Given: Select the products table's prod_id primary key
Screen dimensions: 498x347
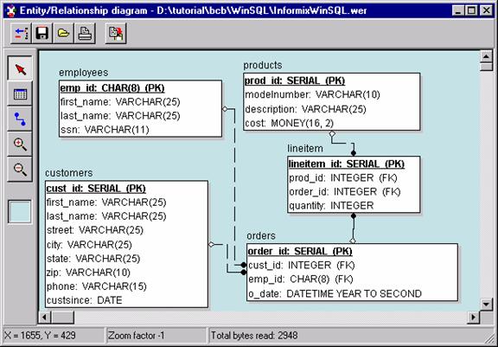Looking at the screenshot, I should click(295, 80).
